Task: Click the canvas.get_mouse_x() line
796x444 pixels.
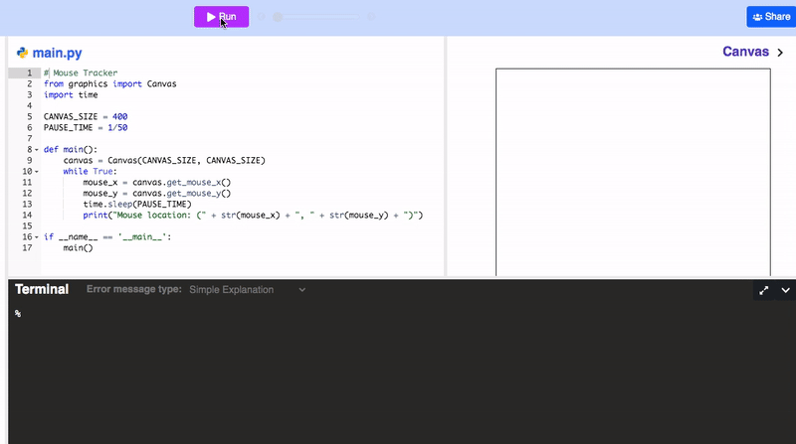Action: point(157,183)
